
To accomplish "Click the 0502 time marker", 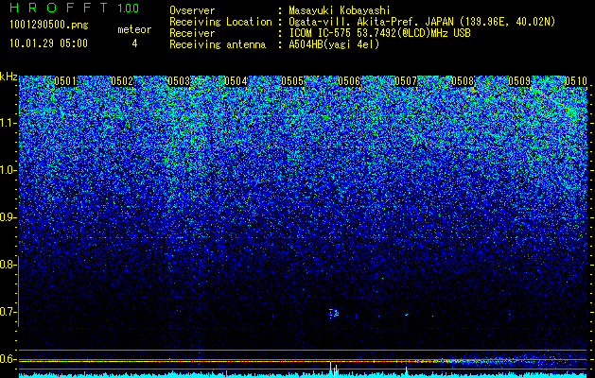I will coord(122,81).
